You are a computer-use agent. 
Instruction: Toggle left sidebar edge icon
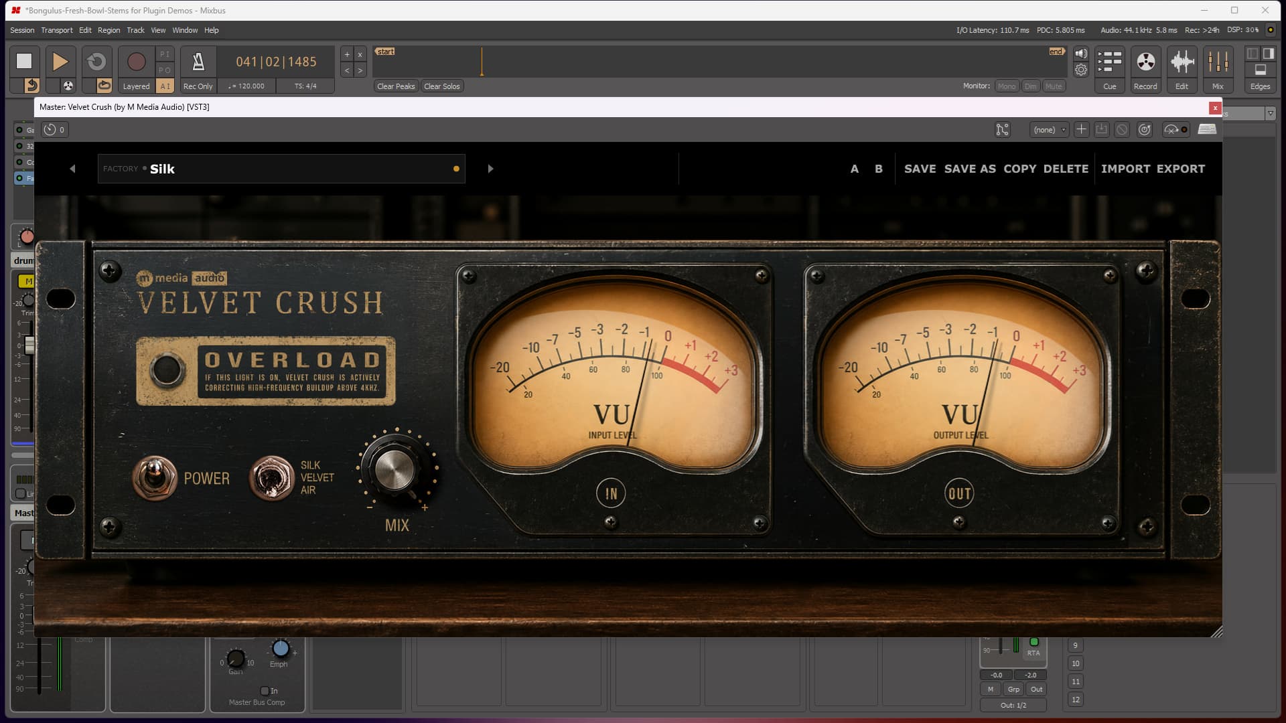[x=1253, y=54]
